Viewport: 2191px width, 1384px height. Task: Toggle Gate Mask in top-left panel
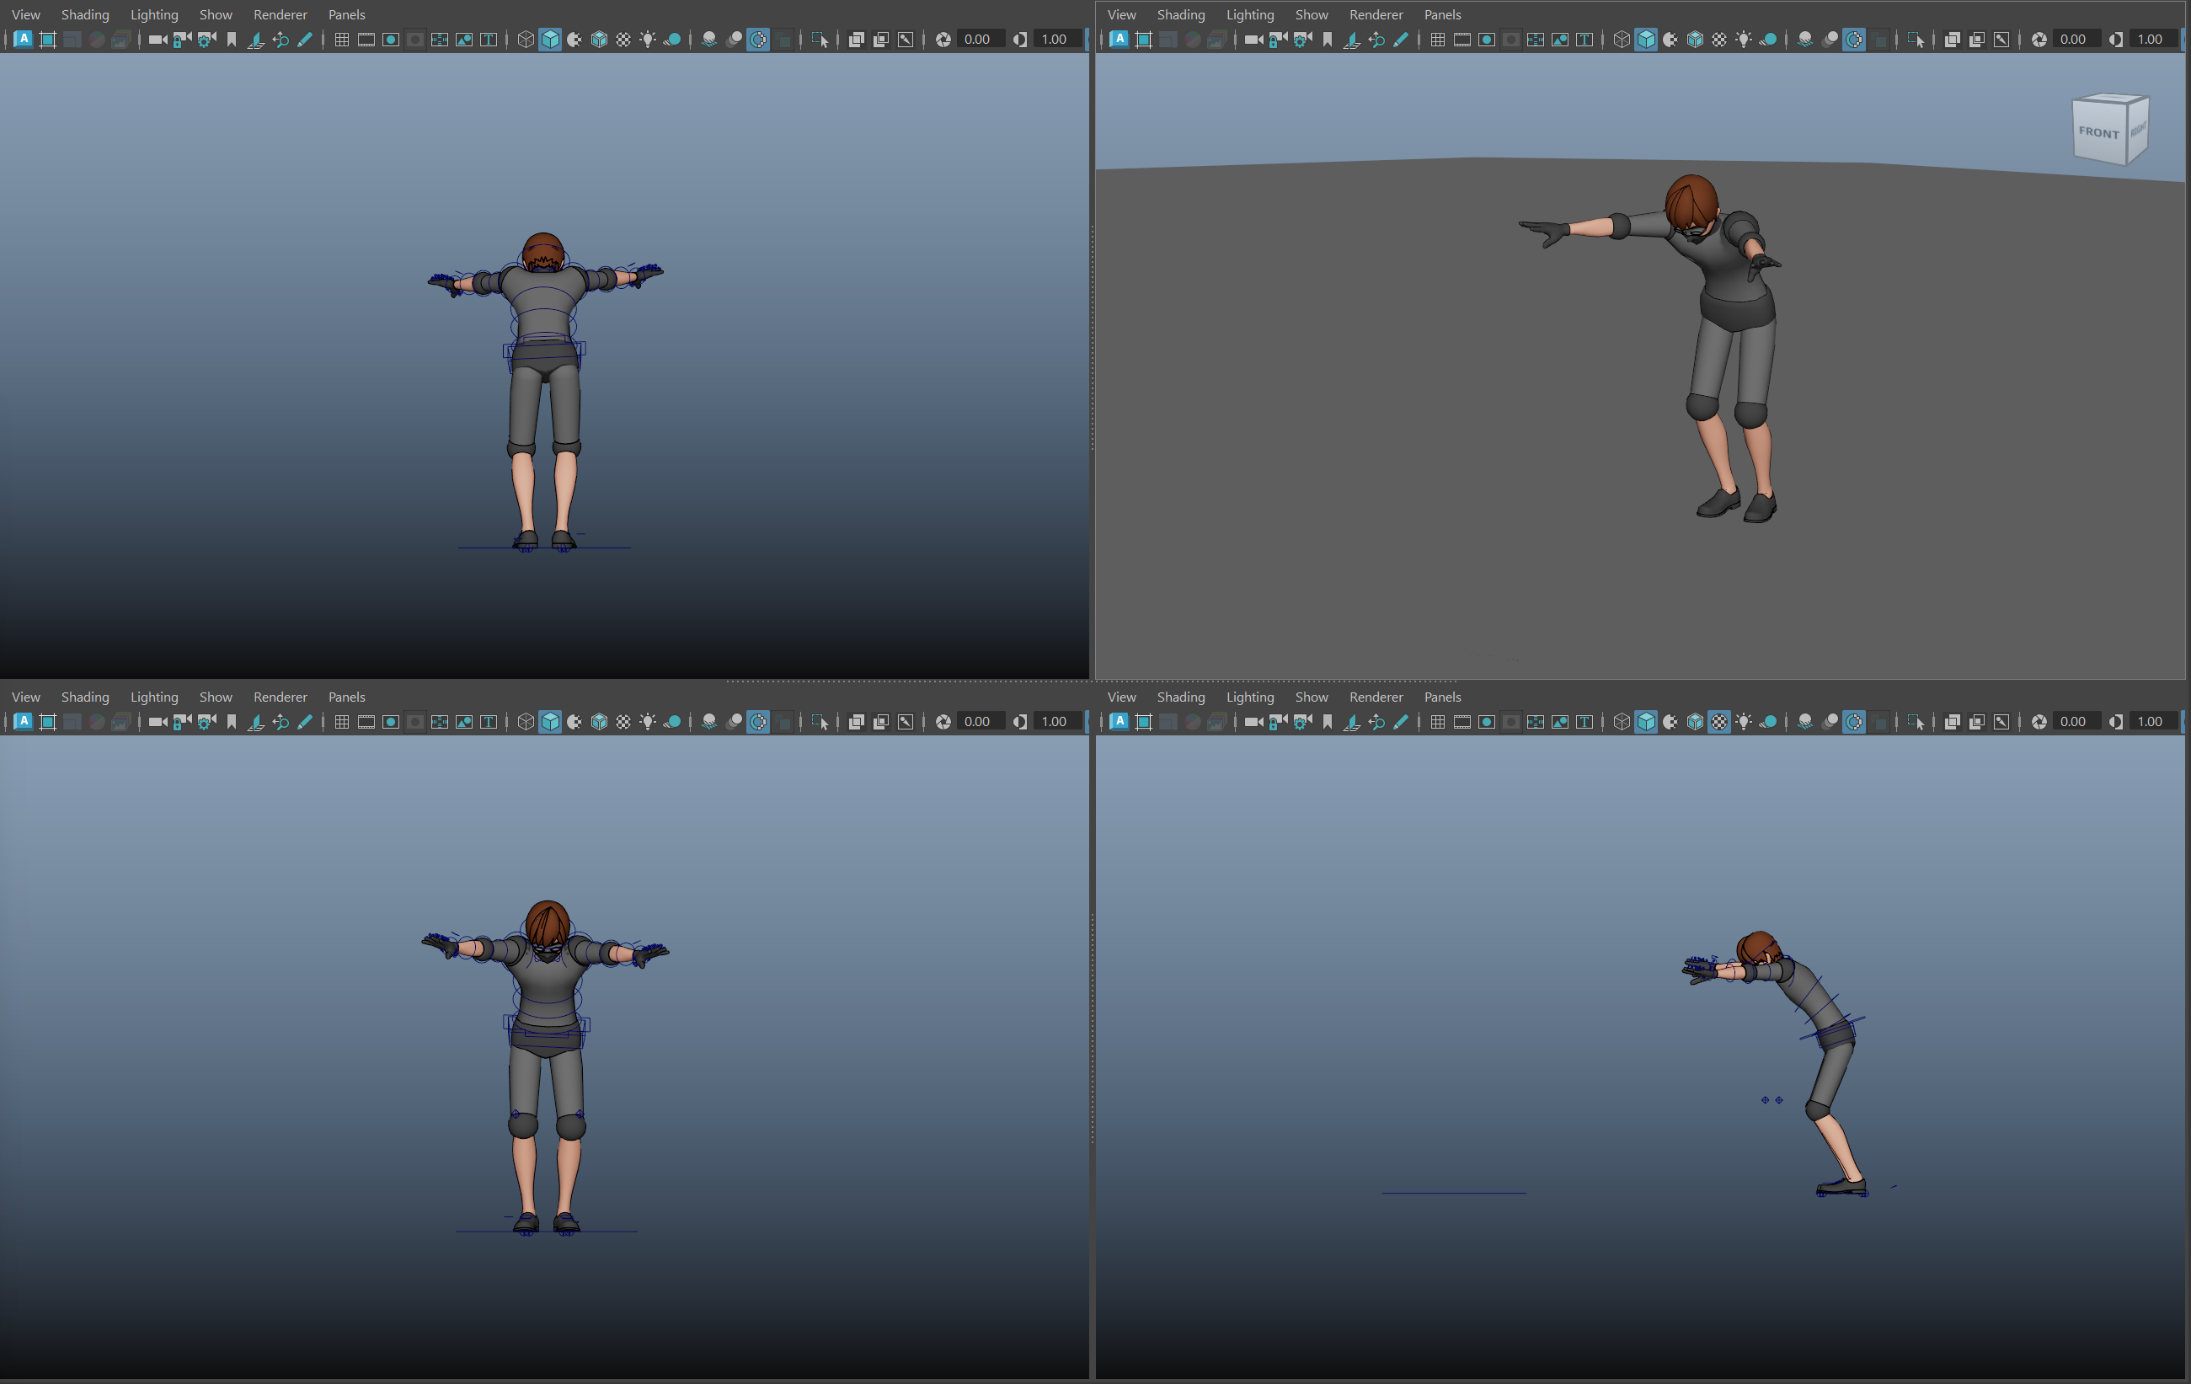(415, 39)
